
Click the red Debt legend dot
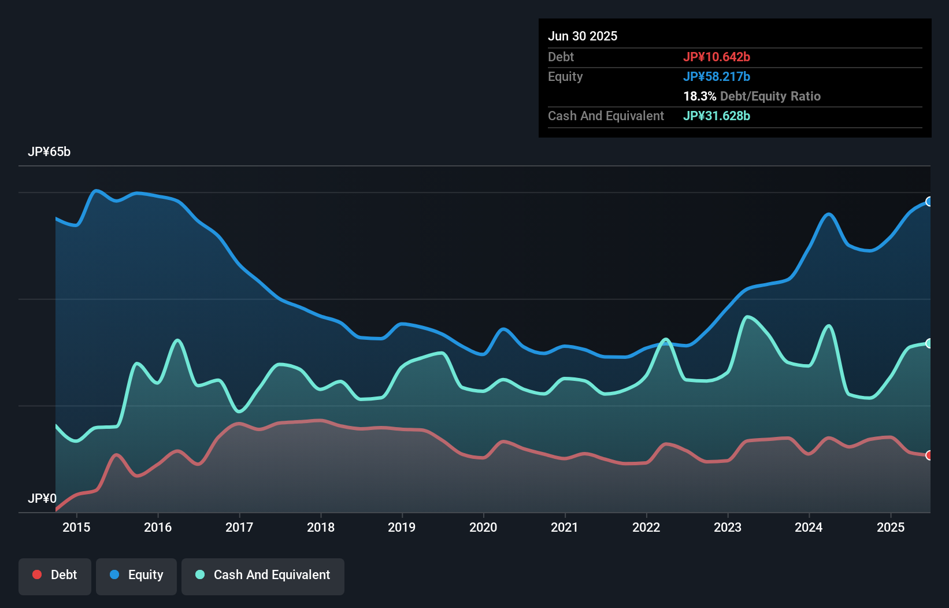[x=37, y=574]
